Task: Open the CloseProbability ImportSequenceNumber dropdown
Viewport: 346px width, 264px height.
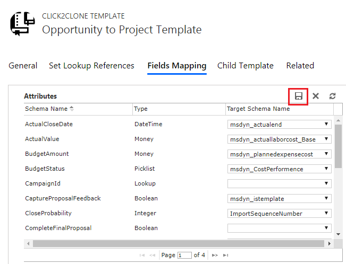Action: [280, 213]
